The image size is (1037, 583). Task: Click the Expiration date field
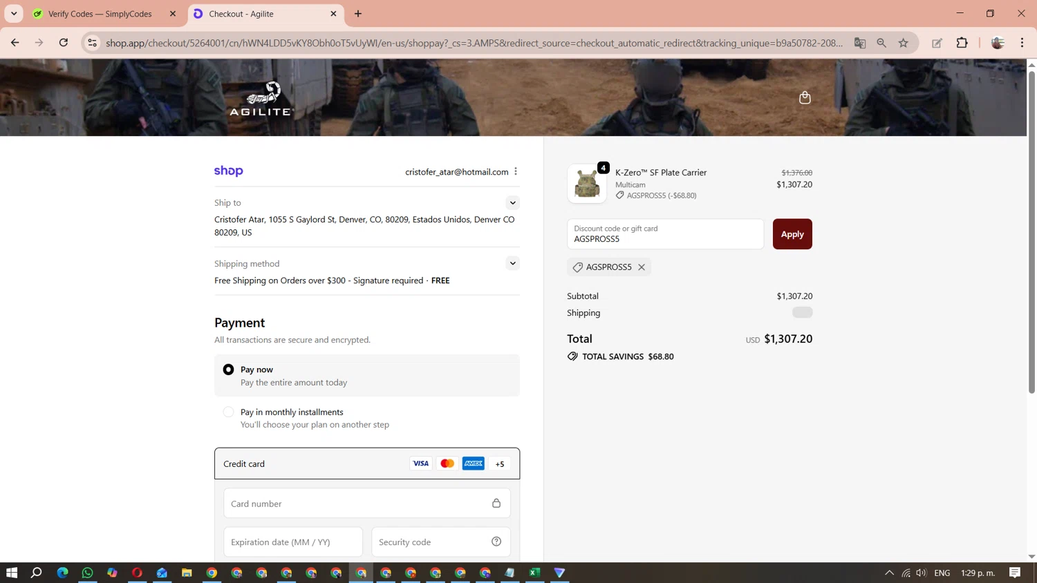pos(293,542)
